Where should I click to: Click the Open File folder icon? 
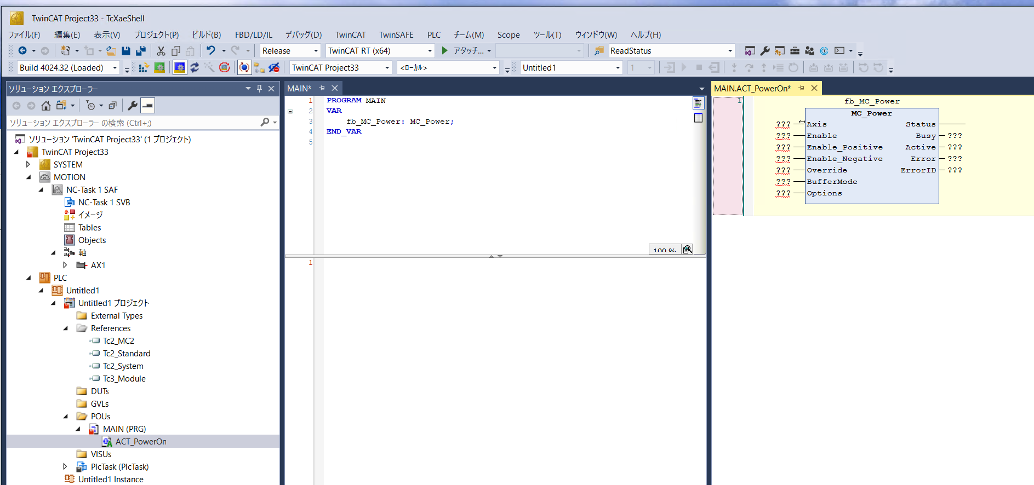[x=111, y=51]
